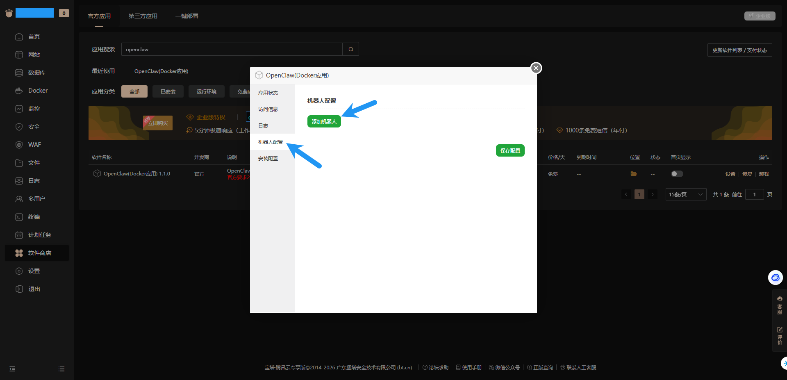The height and width of the screenshot is (380, 787).
Task: Open the WAF sidebar page
Action: pyautogui.click(x=34, y=145)
